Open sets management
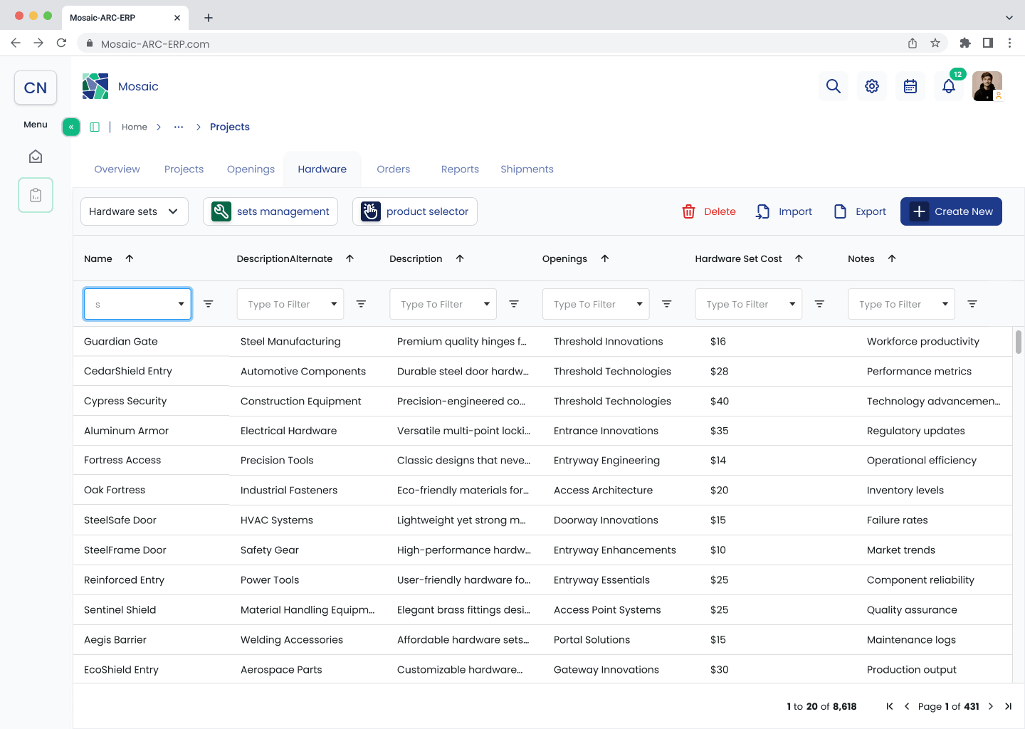This screenshot has width=1025, height=729. (x=270, y=211)
